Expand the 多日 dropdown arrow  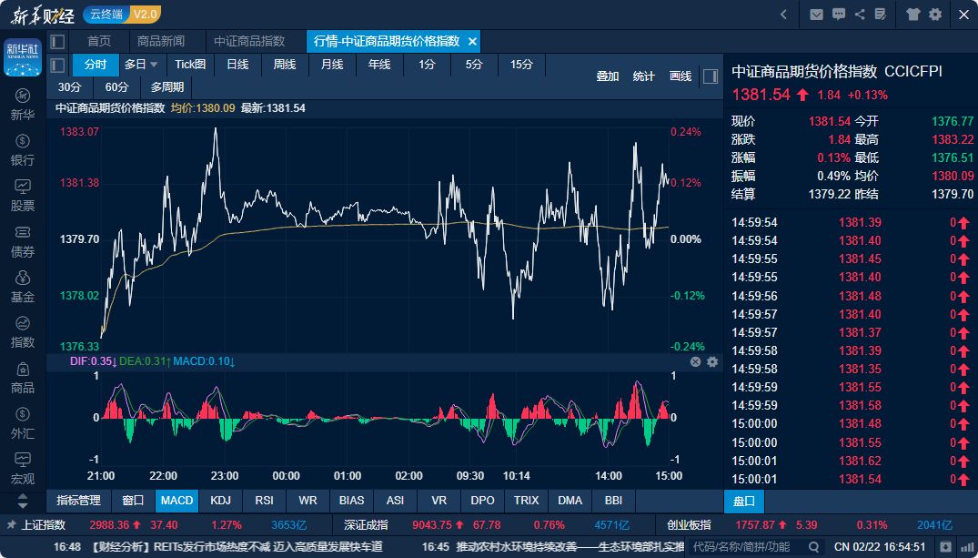click(x=154, y=65)
